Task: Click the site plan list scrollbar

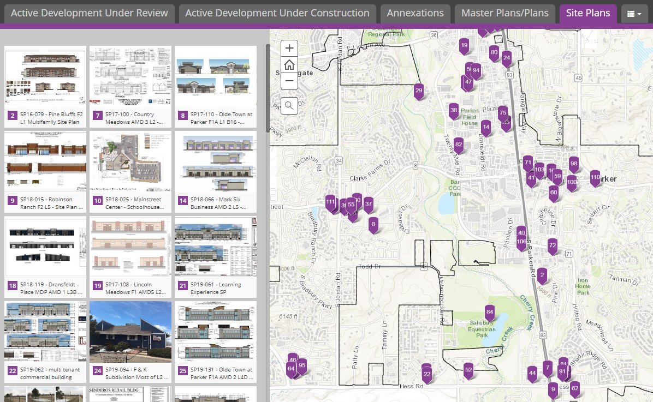Action: 268,88
